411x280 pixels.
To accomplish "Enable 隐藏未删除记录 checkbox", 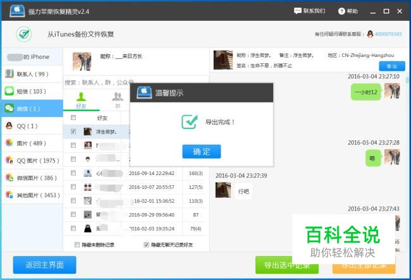I will point(77,245).
